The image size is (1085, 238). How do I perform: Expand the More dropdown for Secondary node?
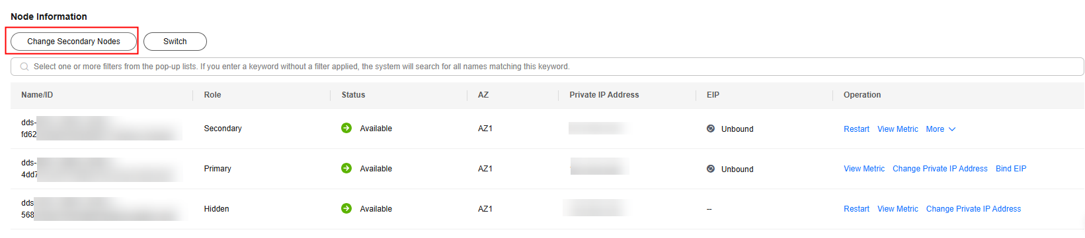click(940, 129)
